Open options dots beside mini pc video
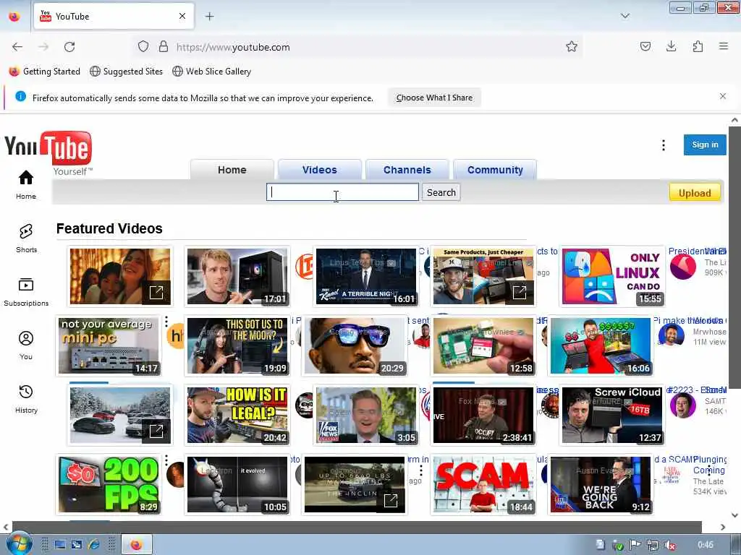The height and width of the screenshot is (555, 741). tap(166, 322)
